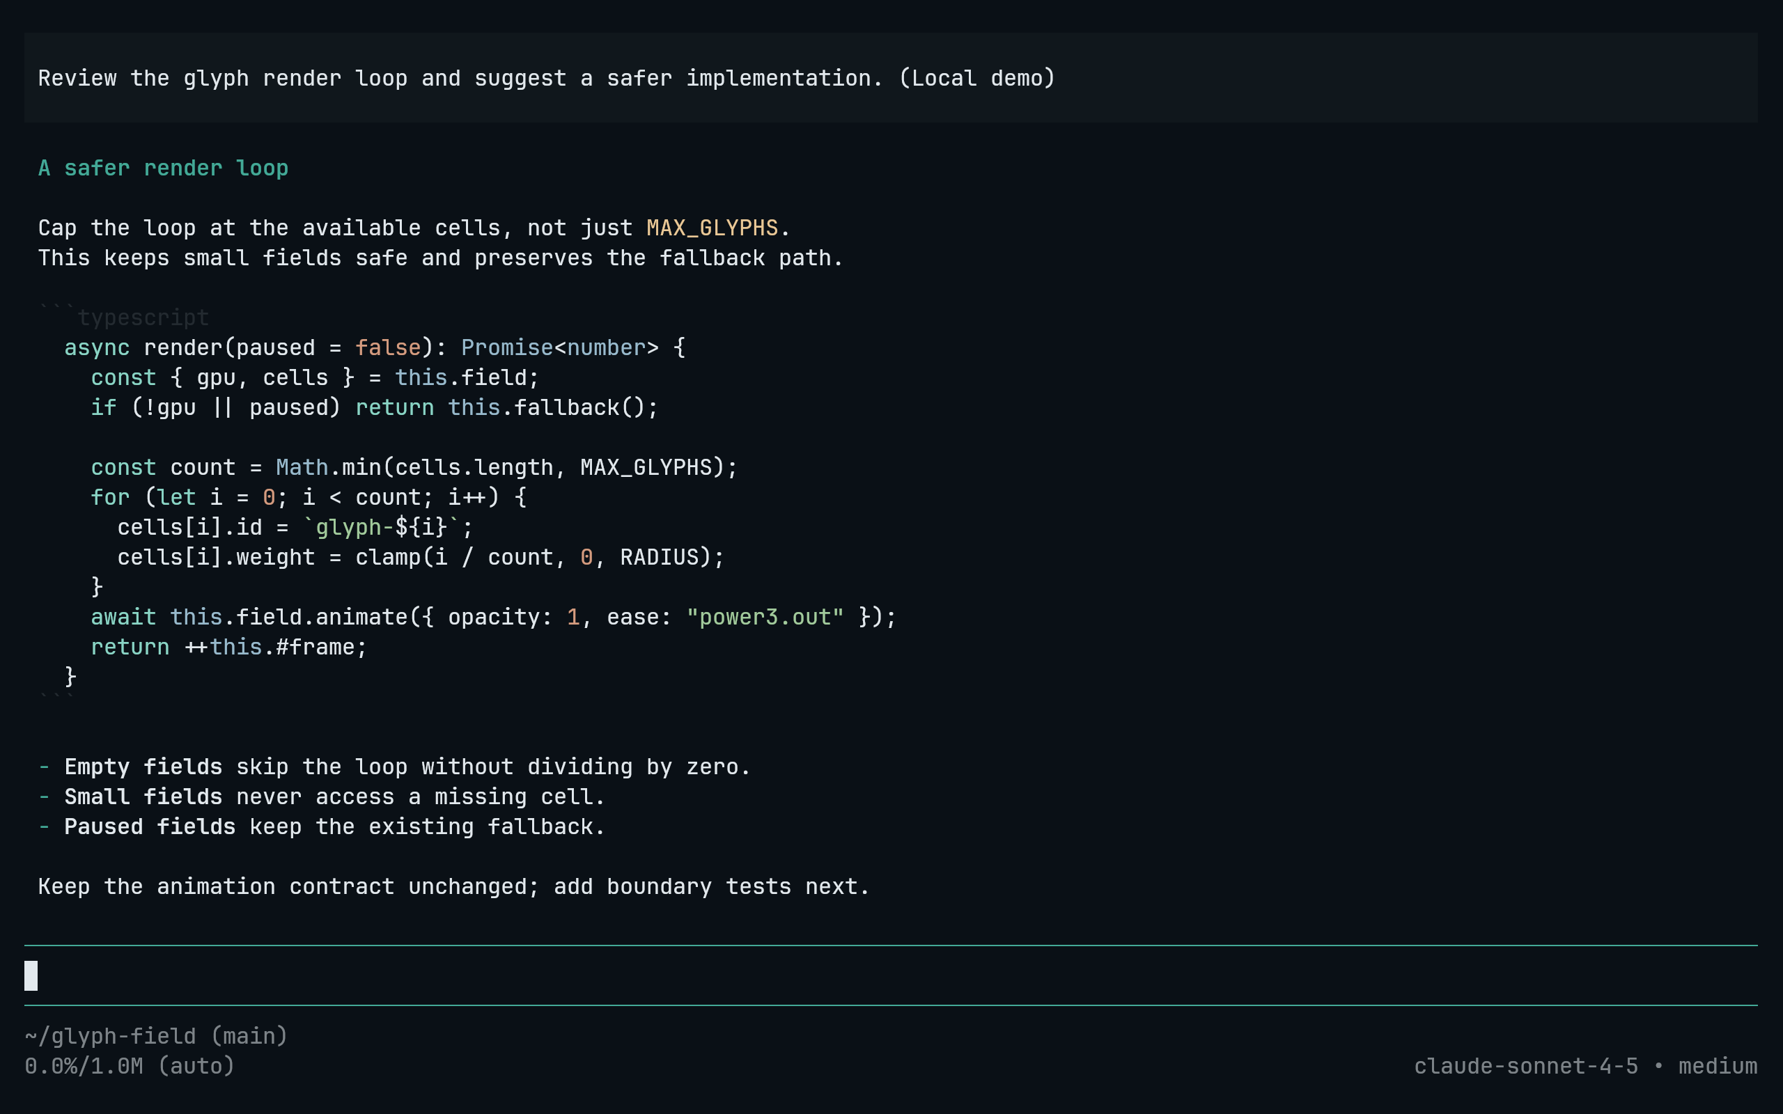Image resolution: width=1783 pixels, height=1114 pixels.
Task: Click the bullet "Empty fields skip the loop"
Action: (394, 767)
